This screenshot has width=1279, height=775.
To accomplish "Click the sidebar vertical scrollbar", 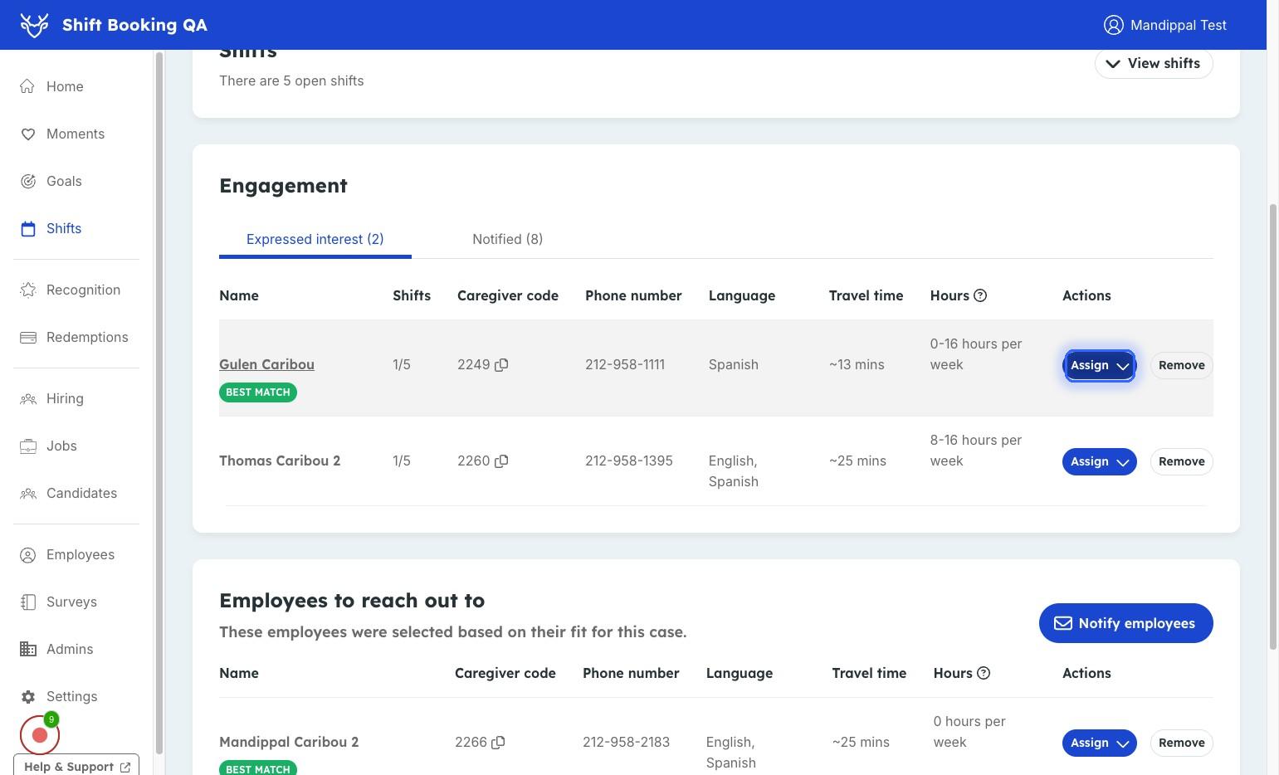I will (x=159, y=402).
